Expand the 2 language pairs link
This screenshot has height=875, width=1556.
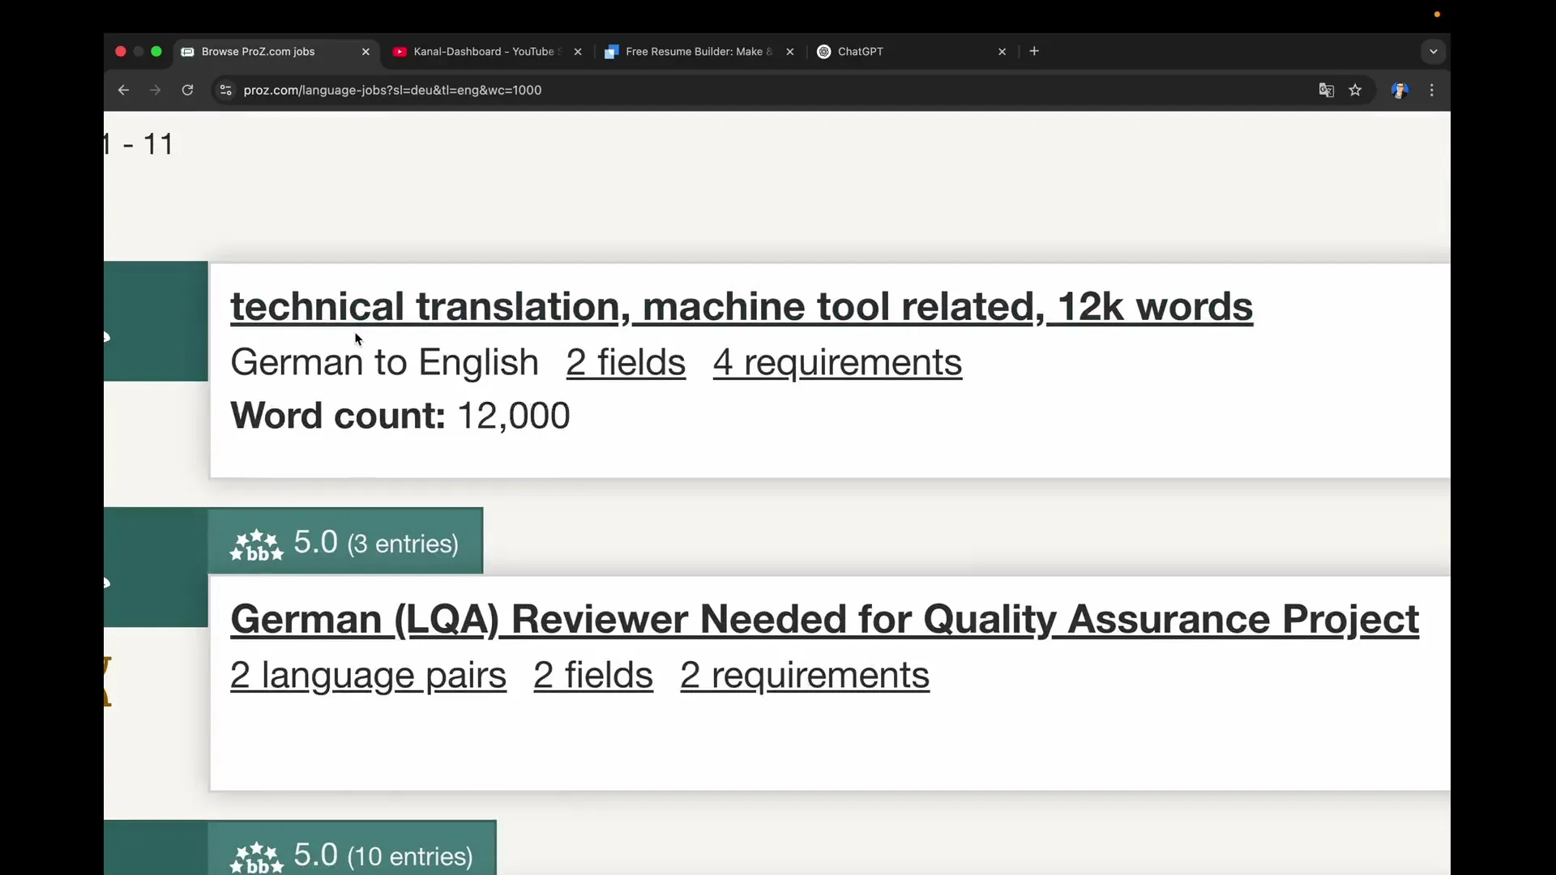click(x=368, y=675)
